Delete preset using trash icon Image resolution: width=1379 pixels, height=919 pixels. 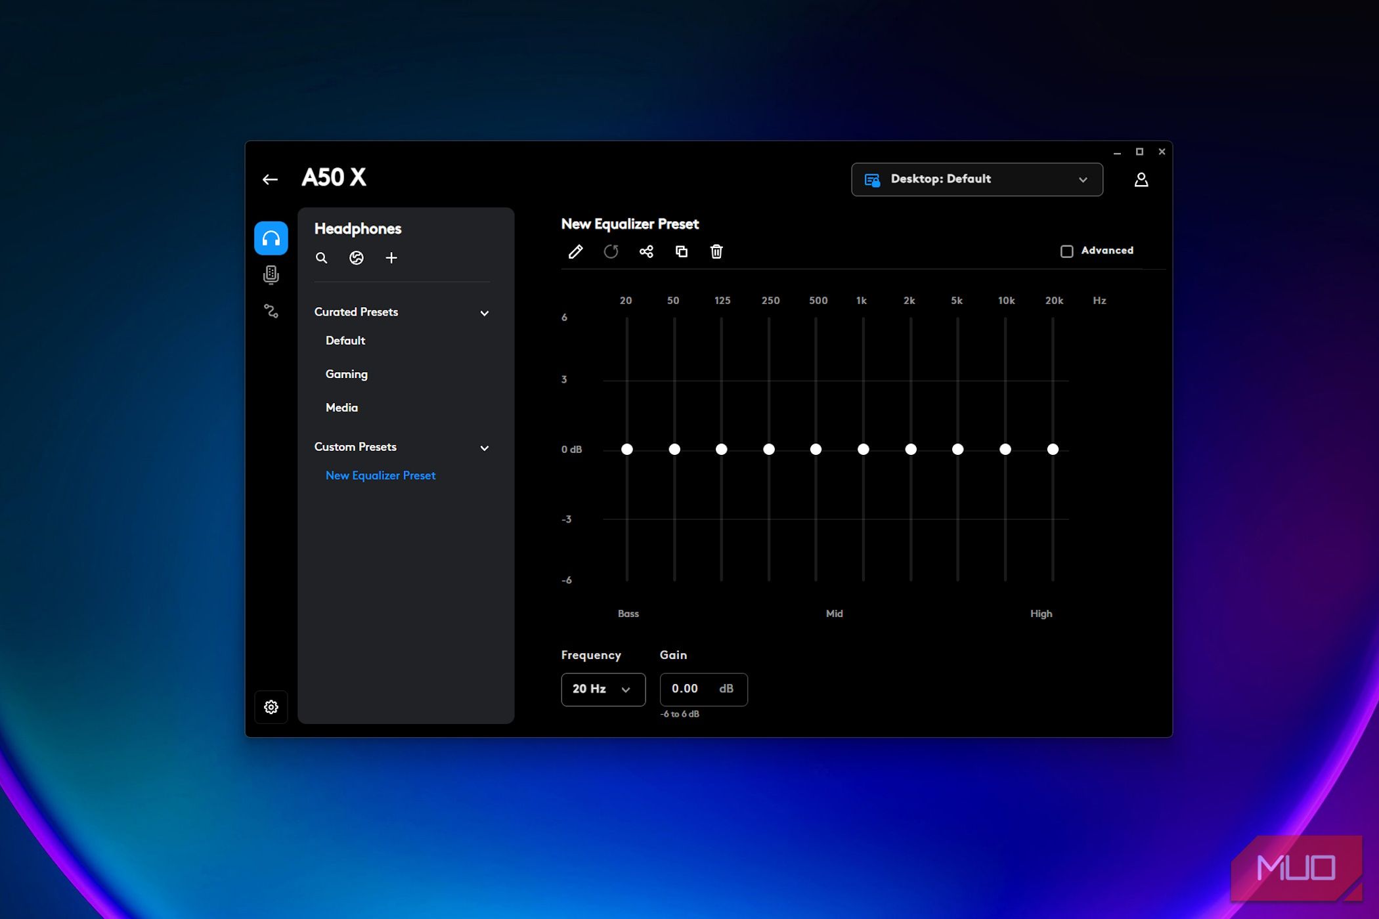point(716,251)
